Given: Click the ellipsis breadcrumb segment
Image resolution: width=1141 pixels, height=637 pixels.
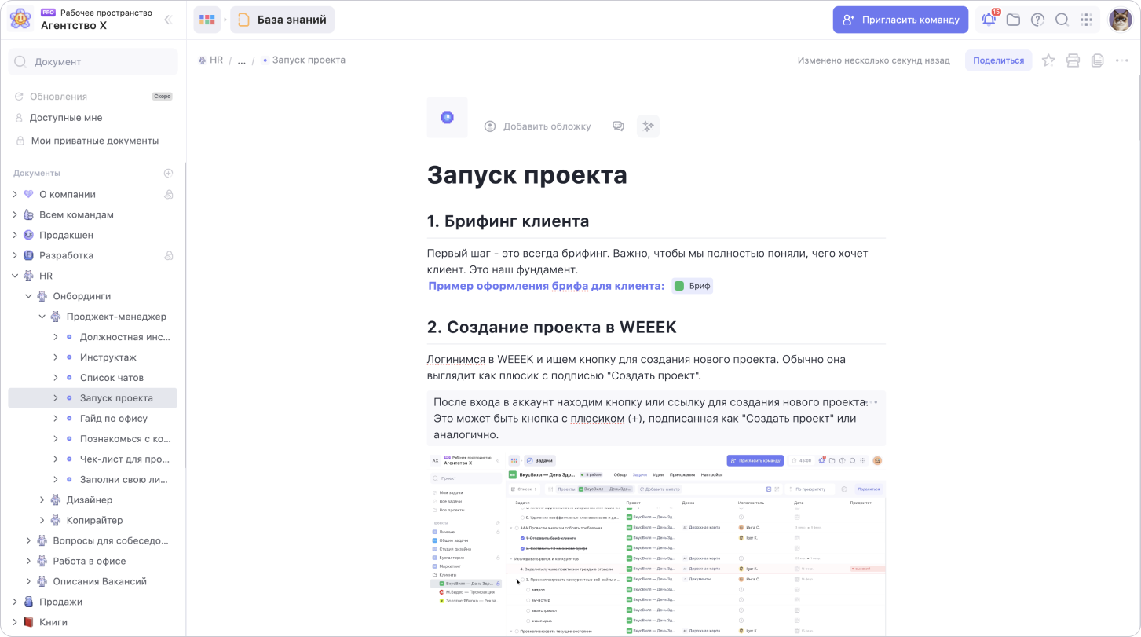Looking at the screenshot, I should pyautogui.click(x=242, y=60).
